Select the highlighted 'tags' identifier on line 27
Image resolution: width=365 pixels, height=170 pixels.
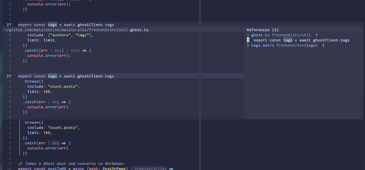52,76
